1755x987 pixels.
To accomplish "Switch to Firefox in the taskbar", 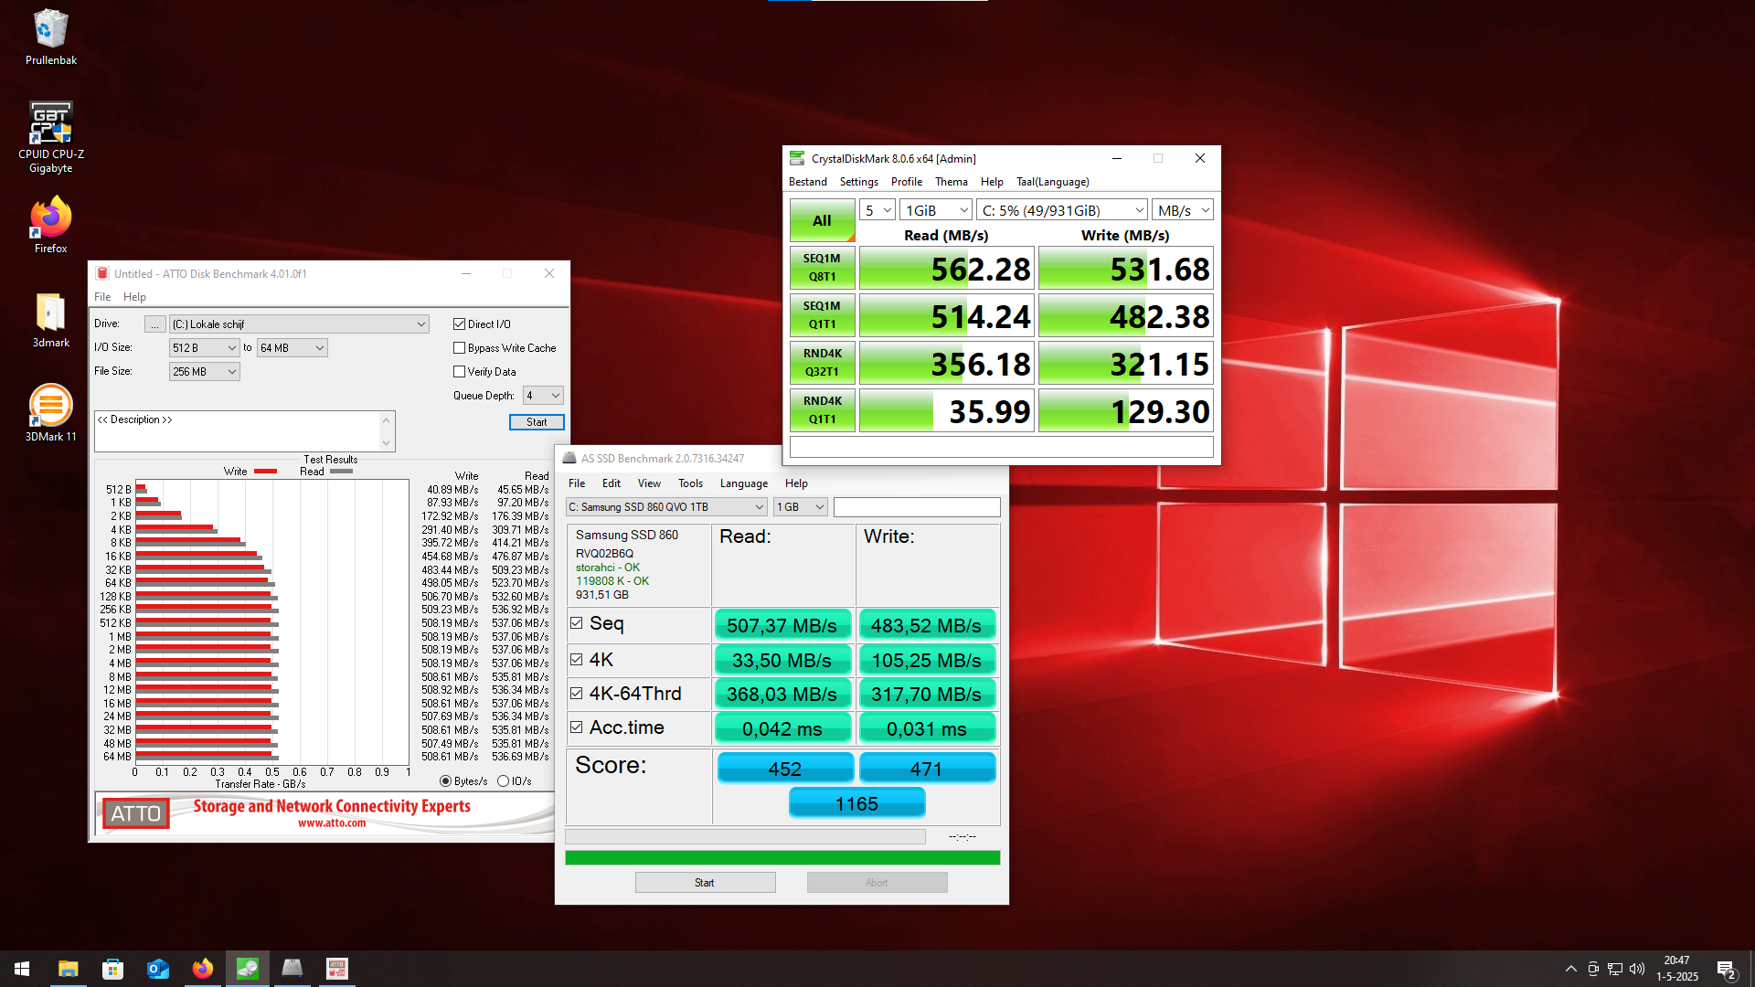I will [x=203, y=969].
